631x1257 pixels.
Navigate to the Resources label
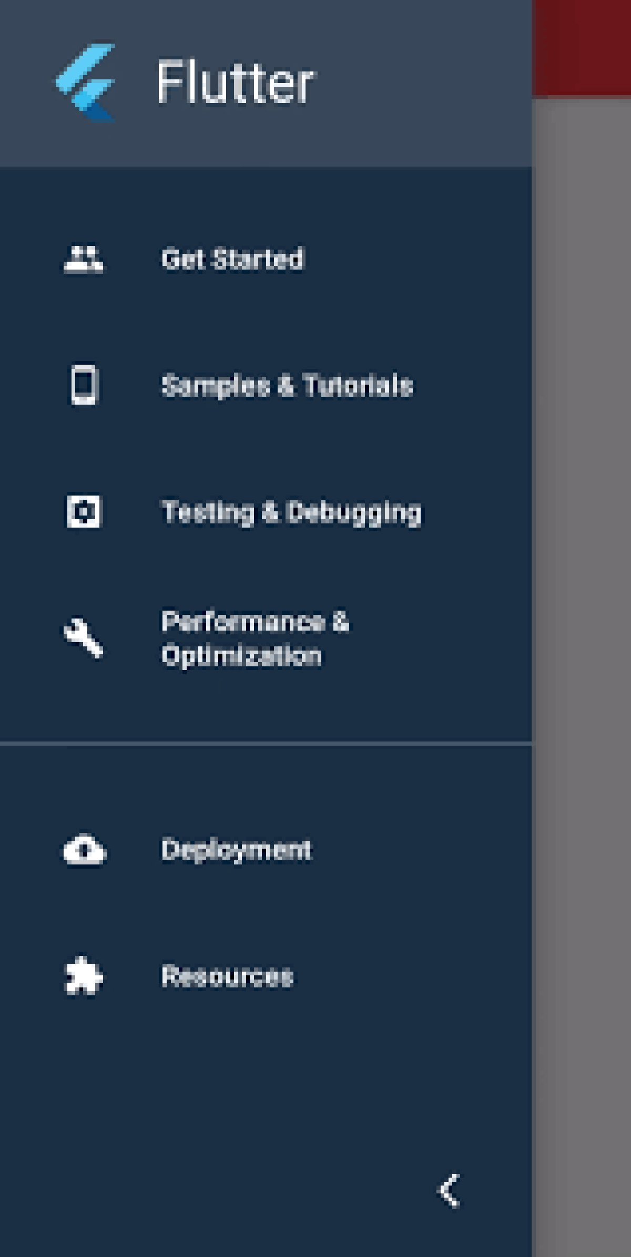coord(227,976)
